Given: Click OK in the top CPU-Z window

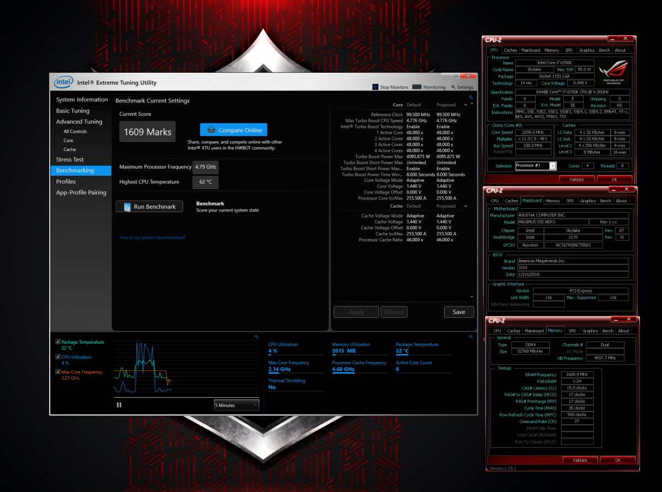Looking at the screenshot, I should coord(615,180).
